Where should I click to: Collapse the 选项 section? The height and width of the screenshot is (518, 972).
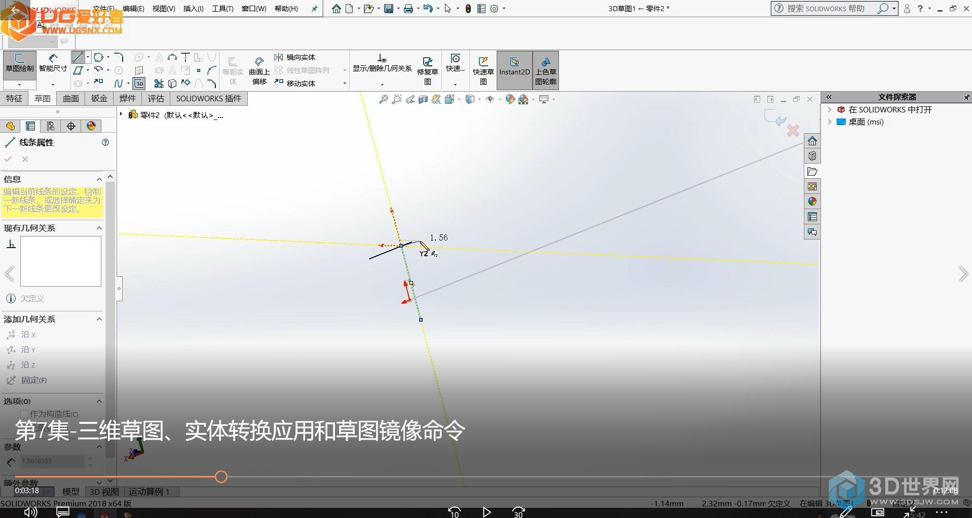[99, 401]
